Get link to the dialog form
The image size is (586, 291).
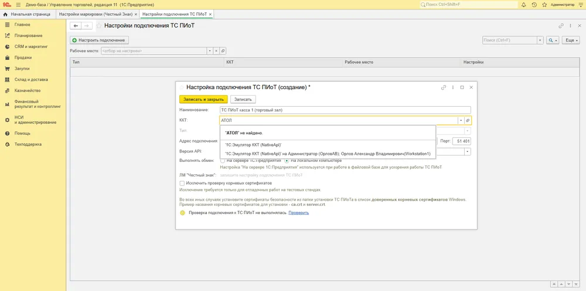[x=444, y=87]
